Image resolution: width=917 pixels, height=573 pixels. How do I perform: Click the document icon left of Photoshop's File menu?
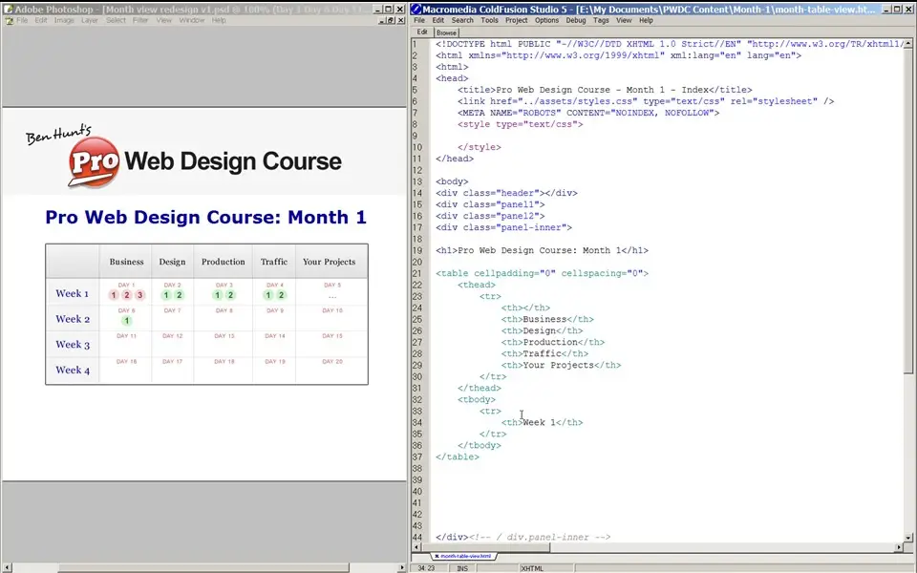9,20
